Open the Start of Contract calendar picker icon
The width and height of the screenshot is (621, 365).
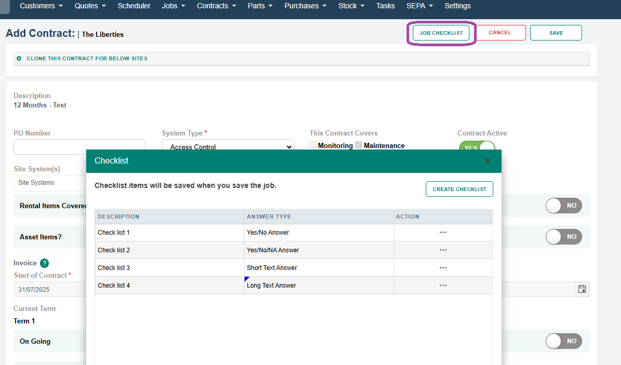pyautogui.click(x=582, y=289)
